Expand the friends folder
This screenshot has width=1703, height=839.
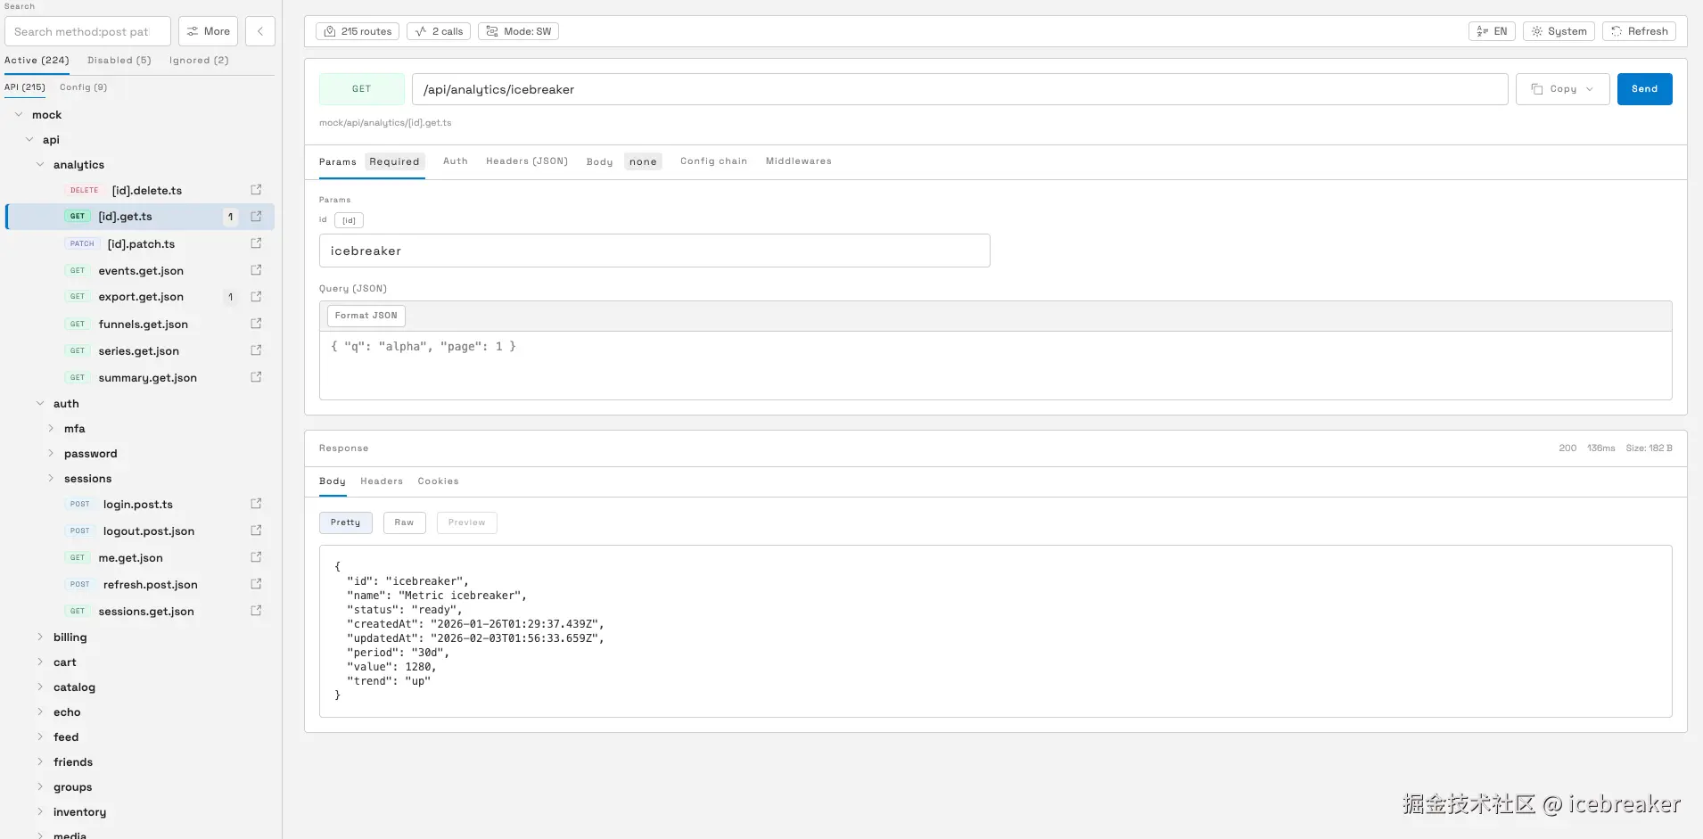coord(40,762)
